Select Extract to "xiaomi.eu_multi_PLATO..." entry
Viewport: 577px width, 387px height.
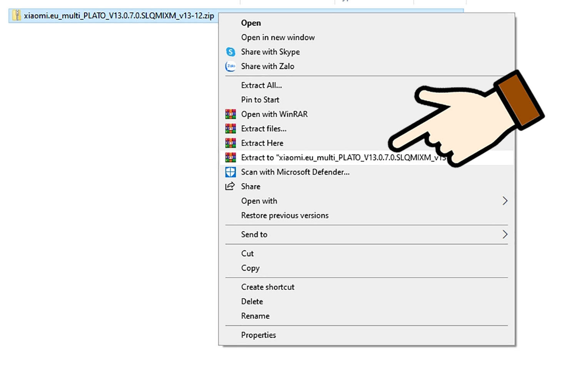[367, 157]
